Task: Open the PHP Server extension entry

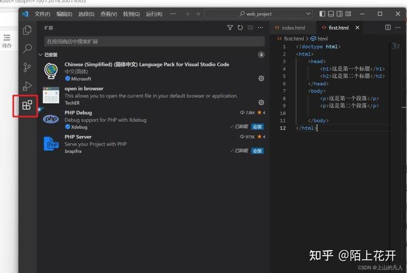Action: click(153, 144)
